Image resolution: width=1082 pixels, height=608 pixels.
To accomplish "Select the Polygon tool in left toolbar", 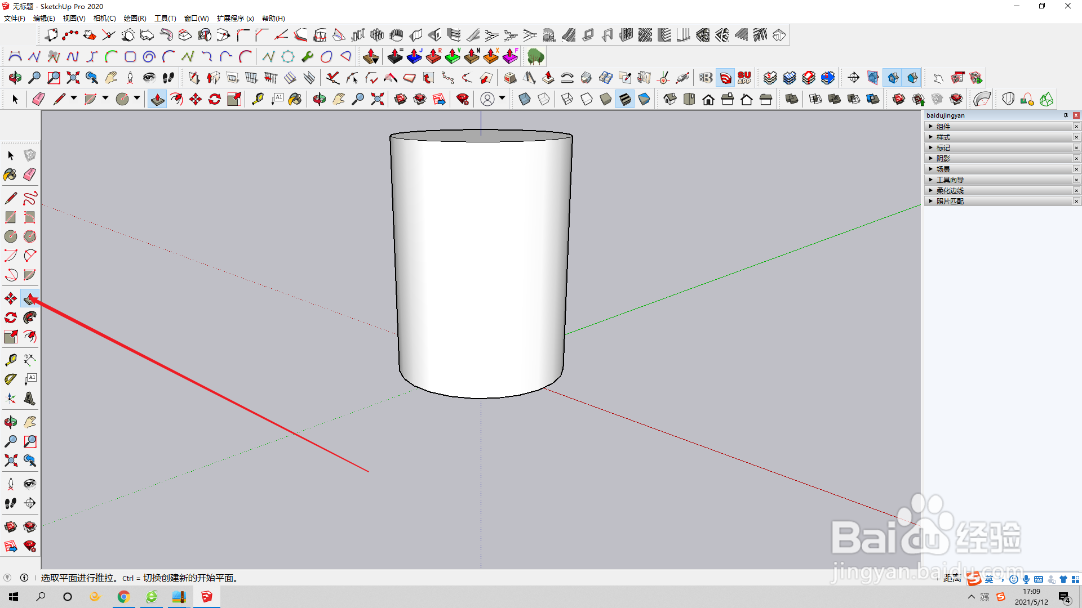I will pyautogui.click(x=30, y=236).
